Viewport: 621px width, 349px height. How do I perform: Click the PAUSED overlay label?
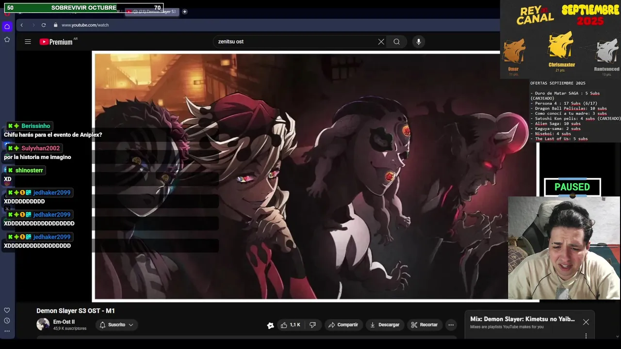(x=572, y=187)
